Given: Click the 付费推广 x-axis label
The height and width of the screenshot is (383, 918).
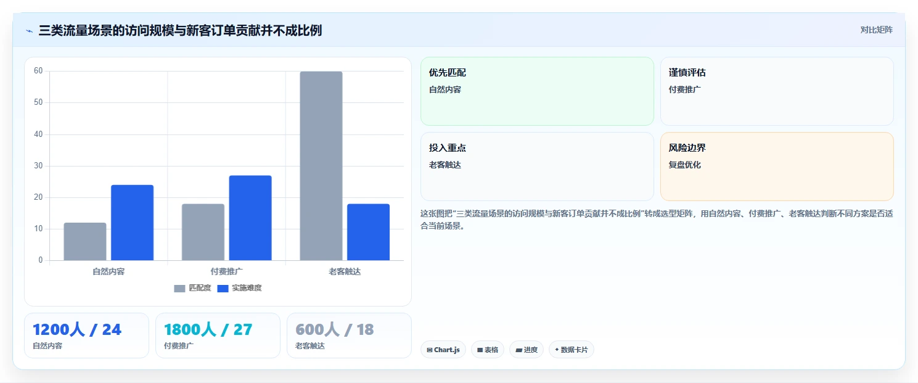Looking at the screenshot, I should pos(226,271).
